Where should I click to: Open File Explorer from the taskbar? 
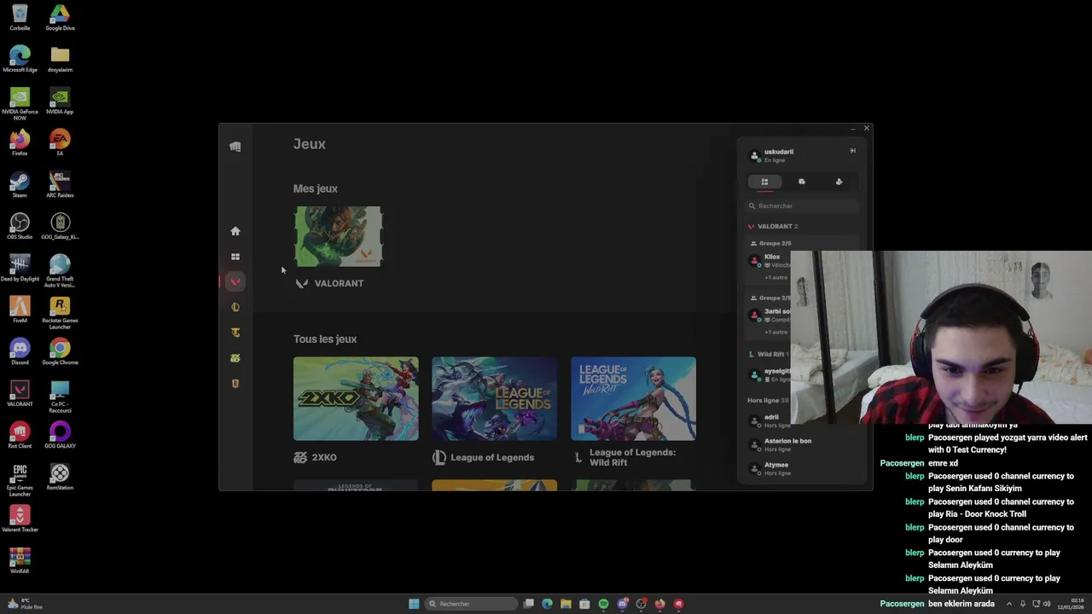566,604
